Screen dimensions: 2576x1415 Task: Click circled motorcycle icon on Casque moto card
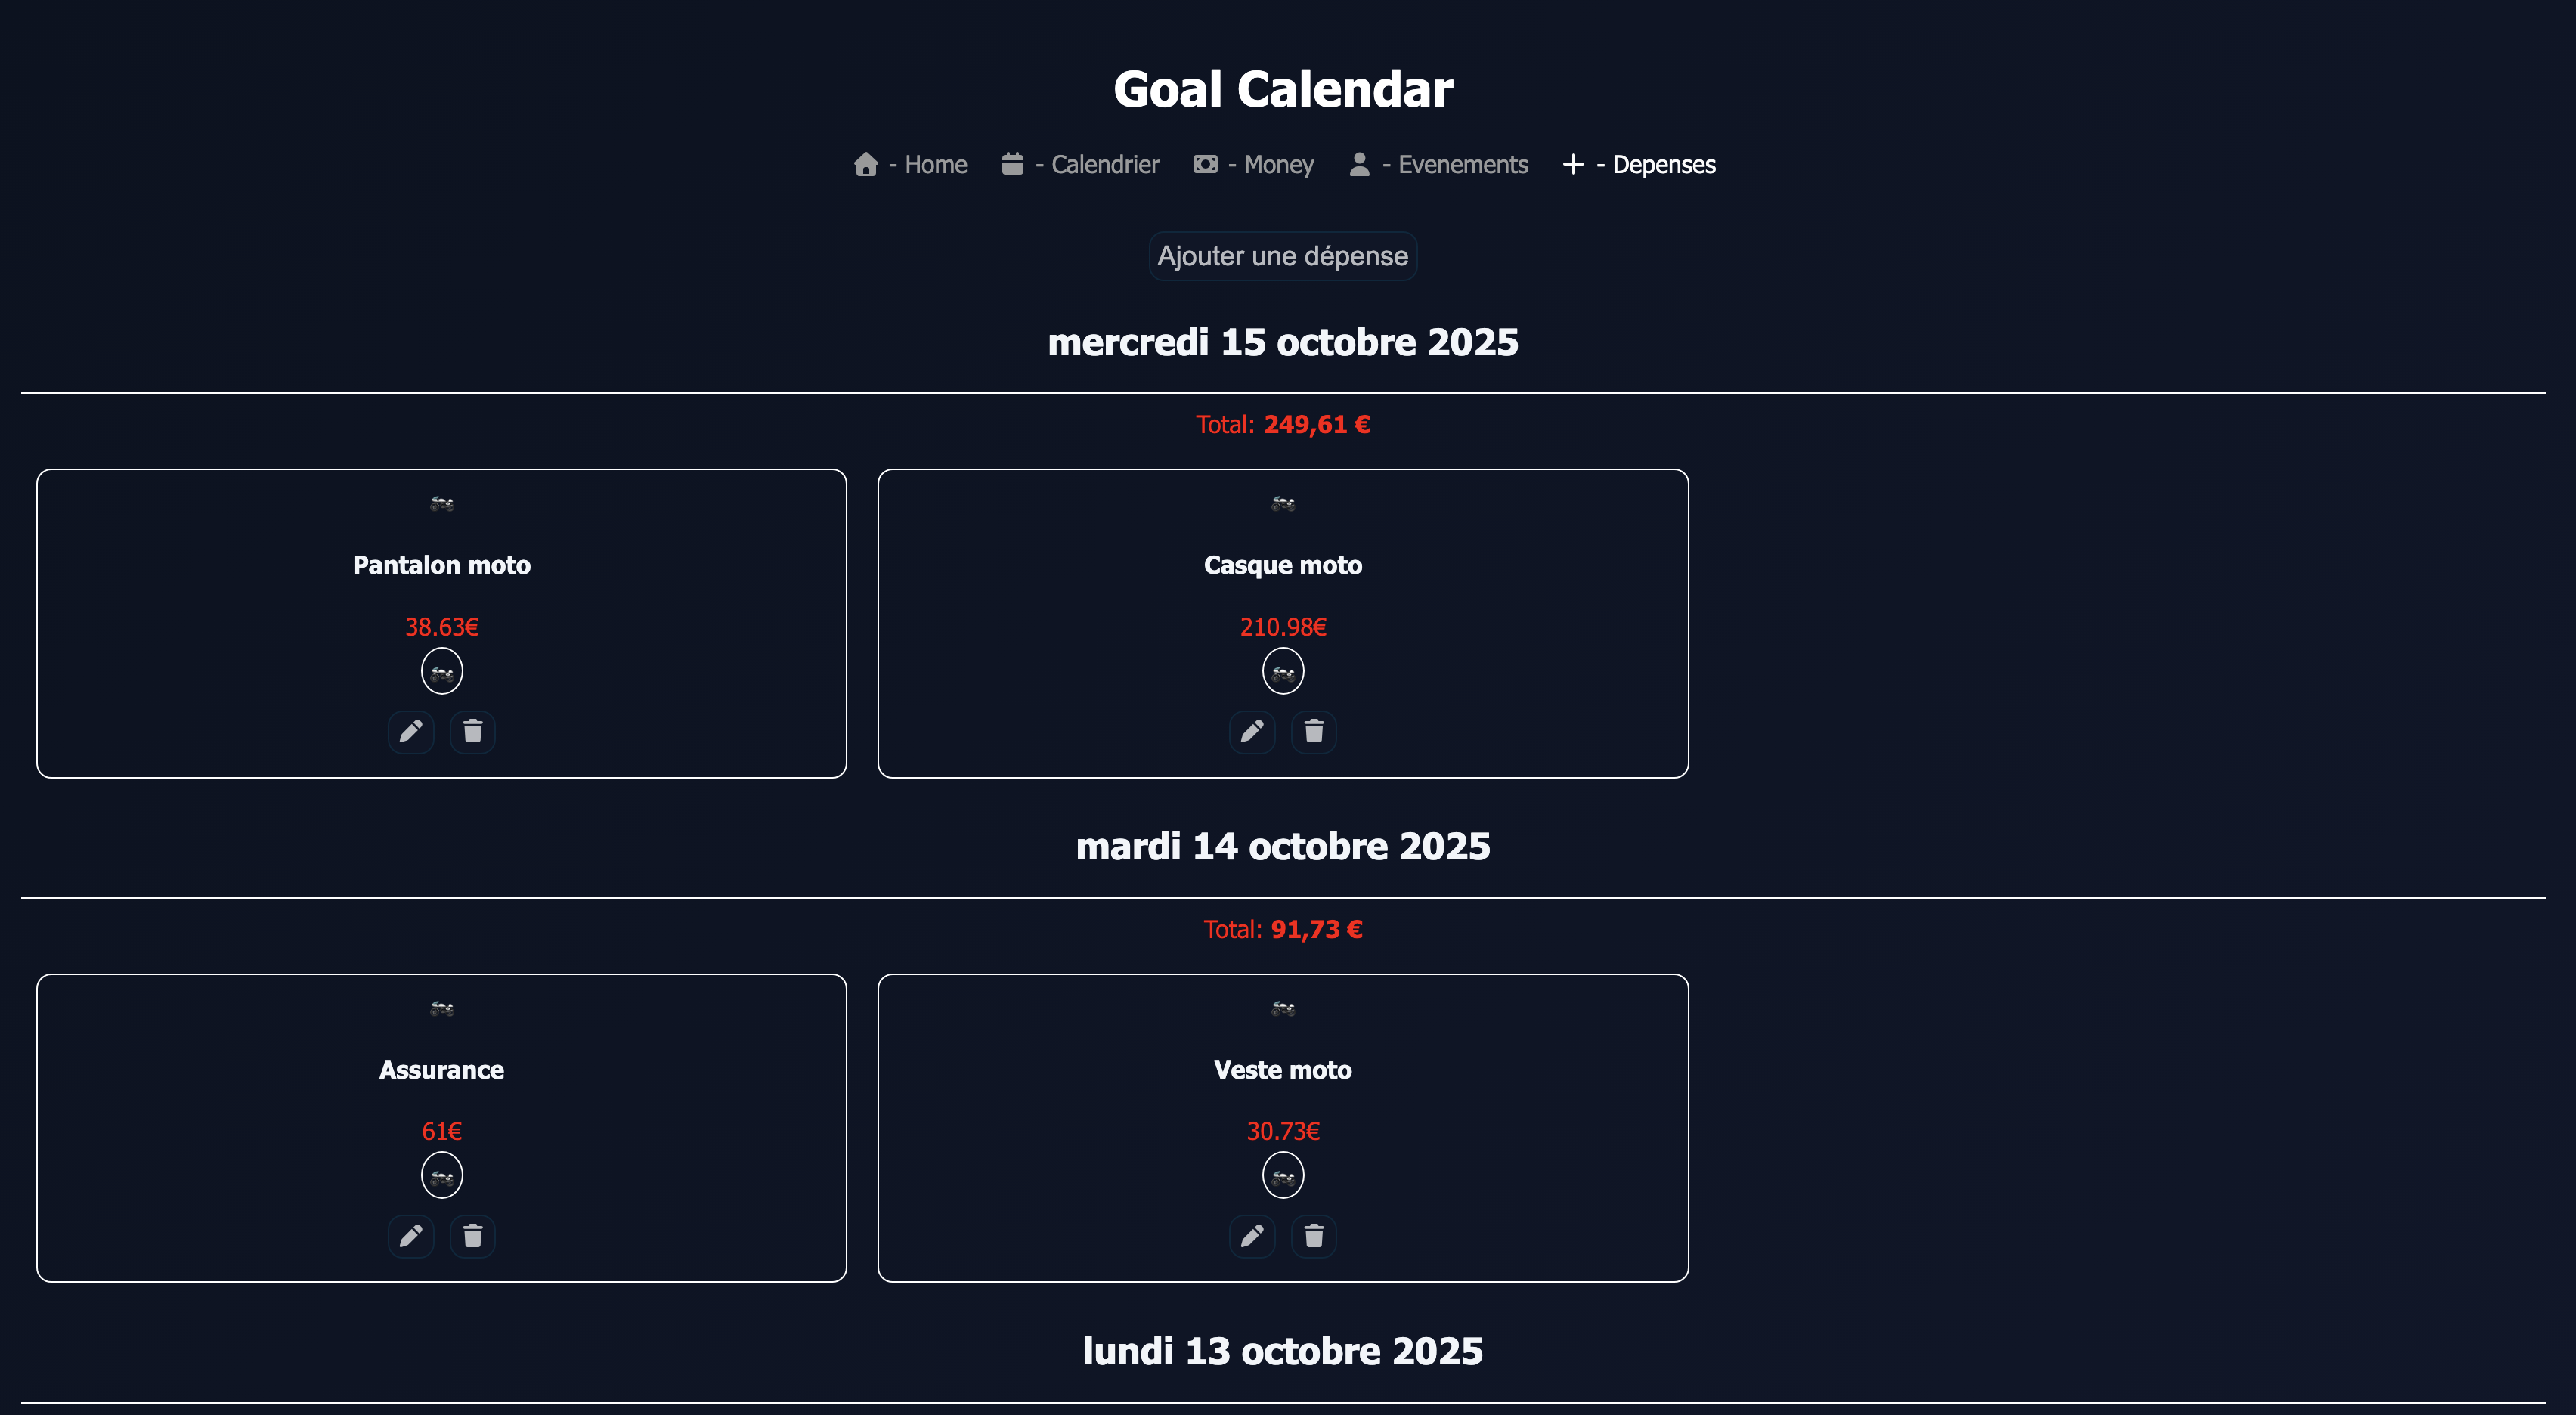click(1283, 671)
